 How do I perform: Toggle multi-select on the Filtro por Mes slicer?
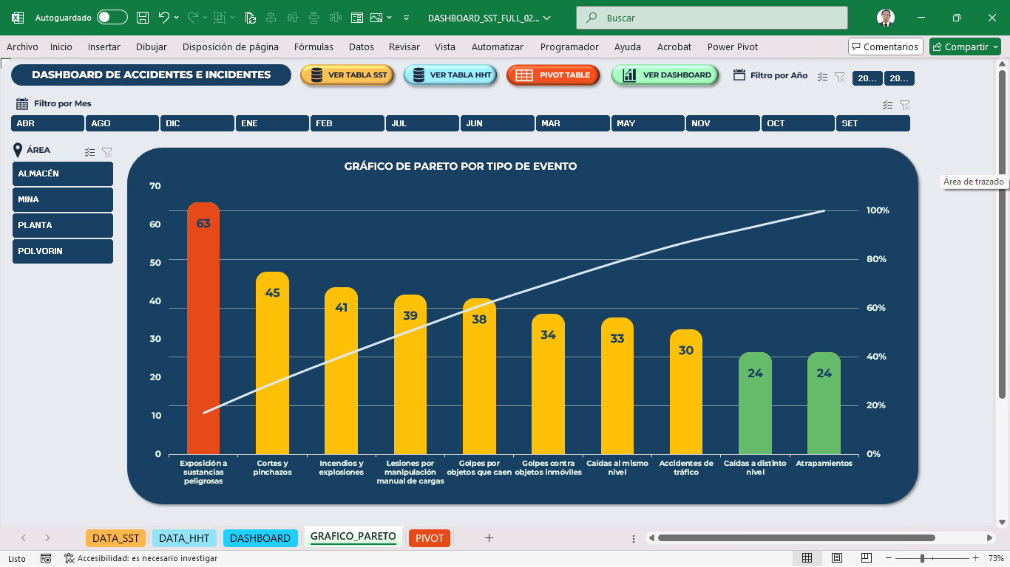pos(887,105)
